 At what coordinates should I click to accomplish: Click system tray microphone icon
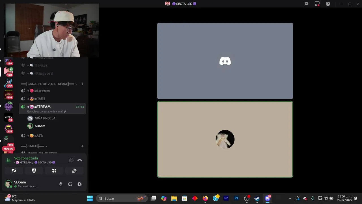tap(313, 198)
